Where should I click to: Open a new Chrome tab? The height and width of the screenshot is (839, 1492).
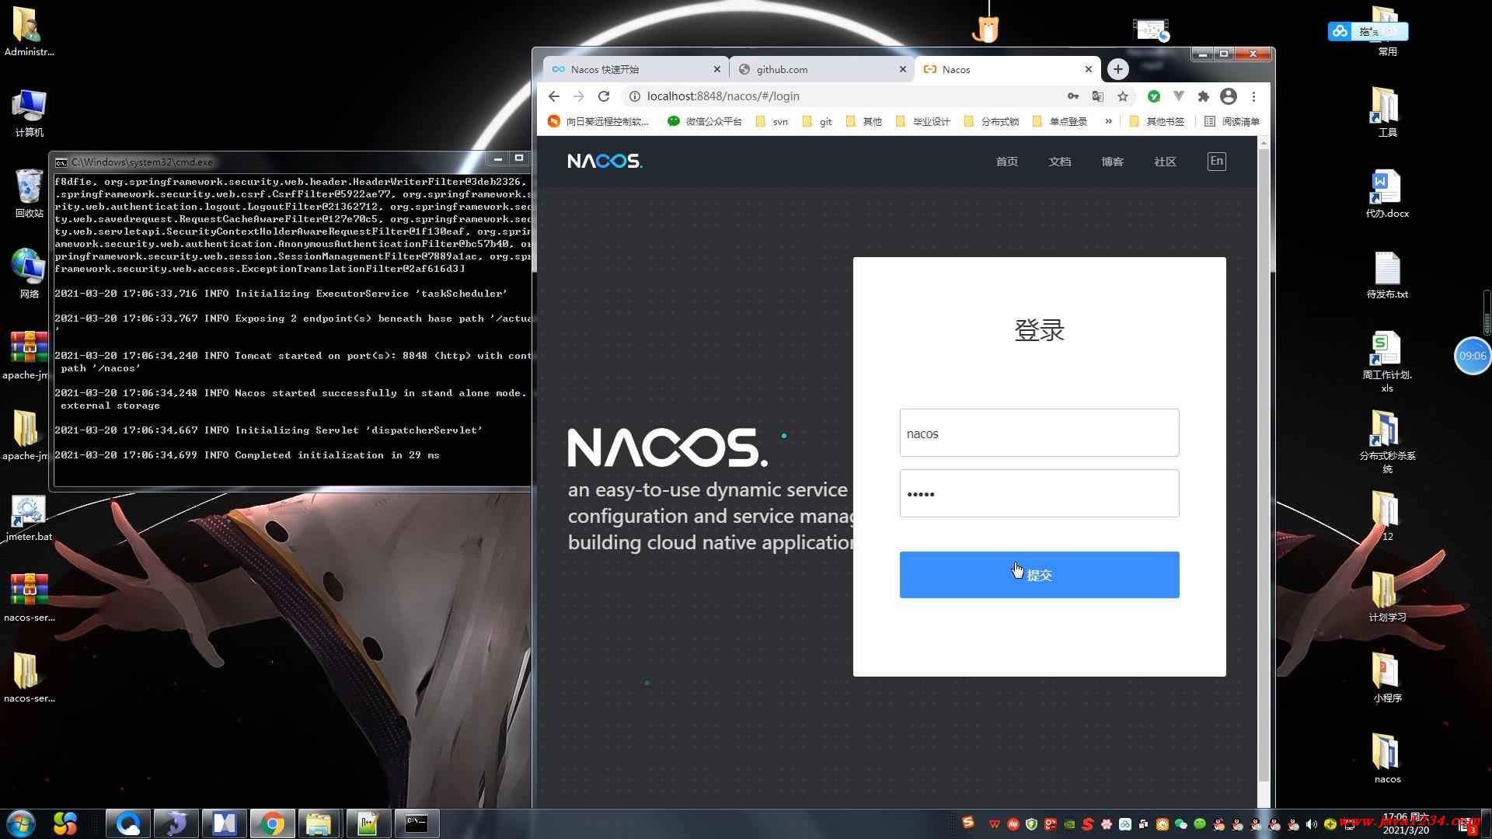click(1117, 69)
